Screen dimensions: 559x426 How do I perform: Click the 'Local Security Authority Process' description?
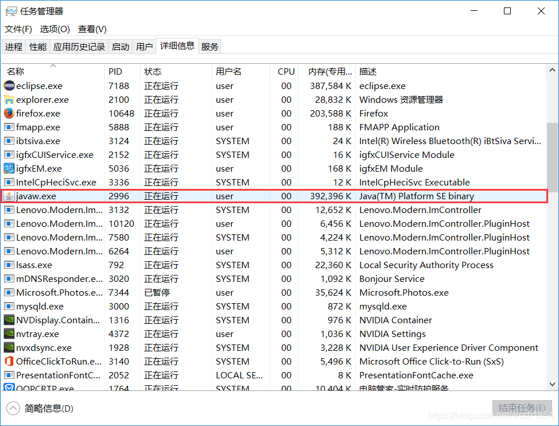click(426, 265)
